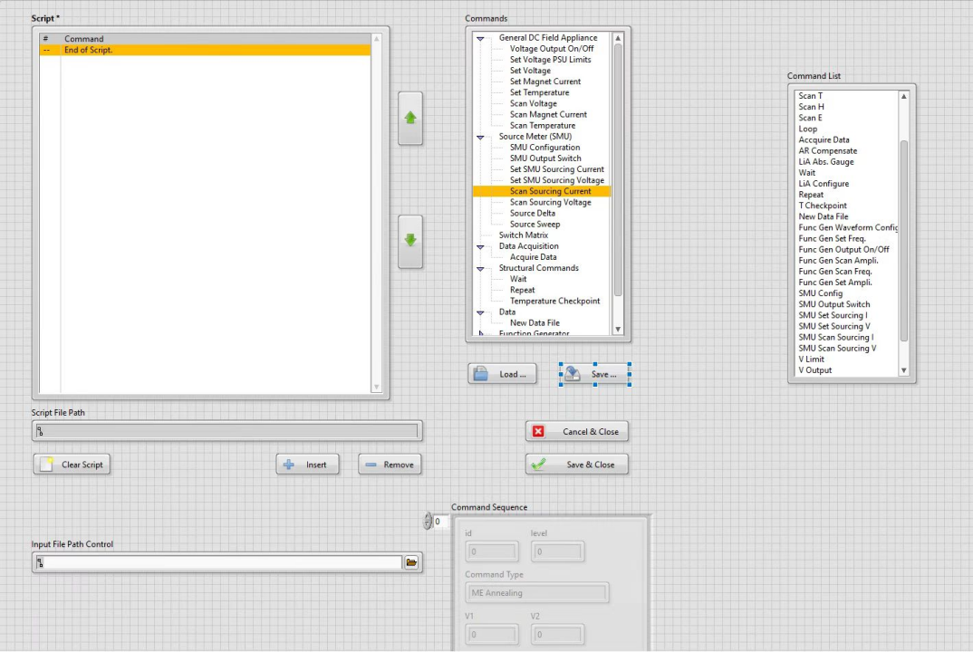Image resolution: width=973 pixels, height=652 pixels.
Task: Collapse the Source Meter (SMU) tree group
Action: (x=481, y=137)
